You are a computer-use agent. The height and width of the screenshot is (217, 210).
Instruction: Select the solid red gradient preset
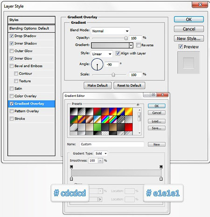coord(129,127)
